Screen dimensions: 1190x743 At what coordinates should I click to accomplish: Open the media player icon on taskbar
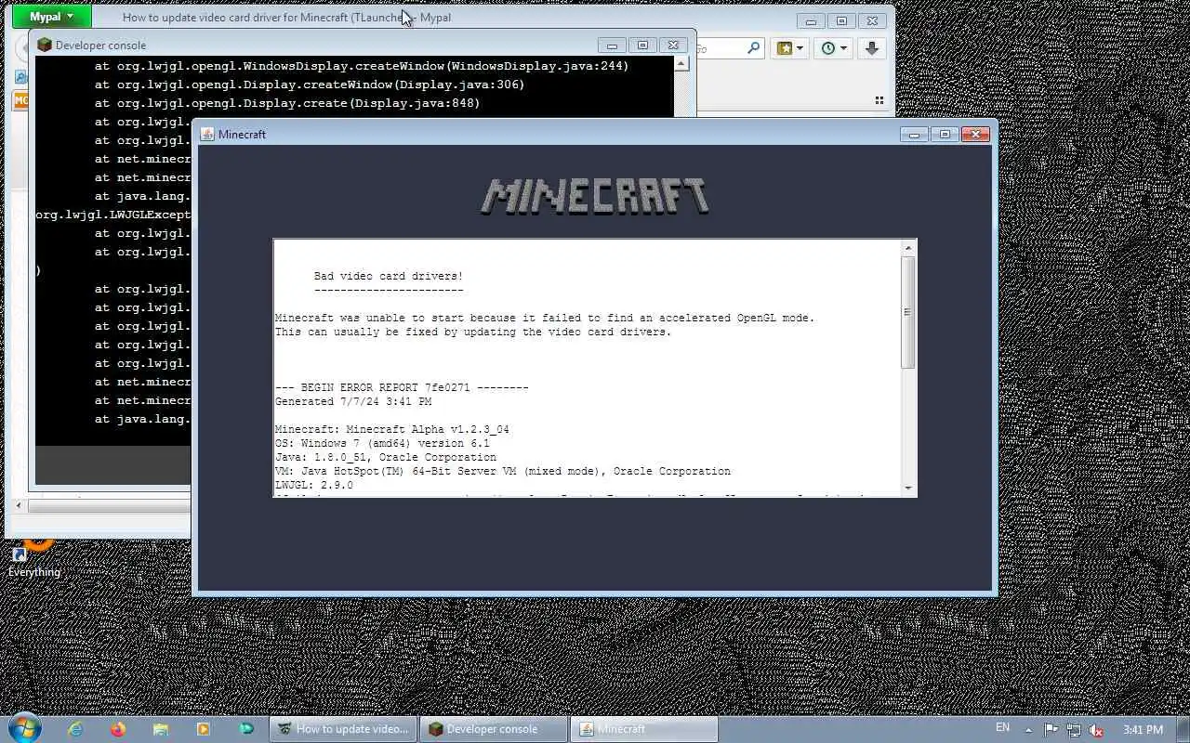(204, 729)
